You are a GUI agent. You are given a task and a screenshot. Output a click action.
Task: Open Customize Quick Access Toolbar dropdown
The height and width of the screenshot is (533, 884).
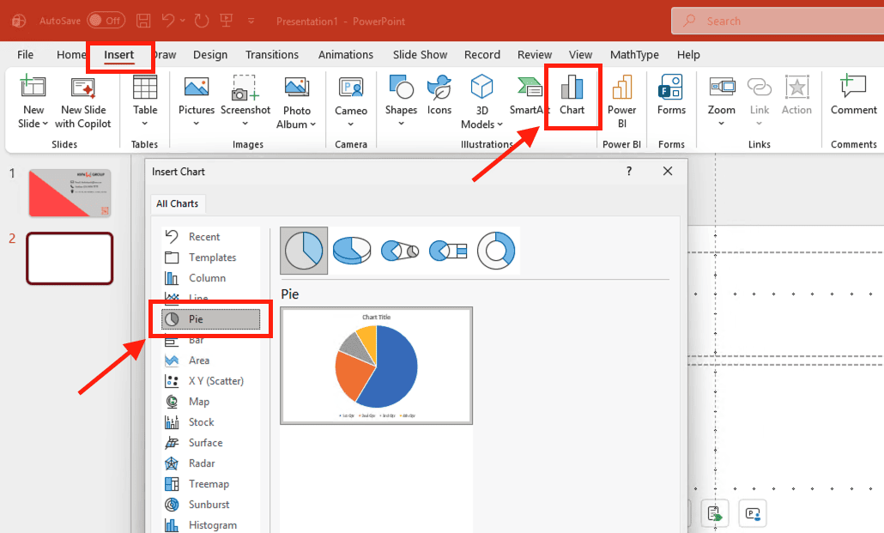pyautogui.click(x=251, y=21)
